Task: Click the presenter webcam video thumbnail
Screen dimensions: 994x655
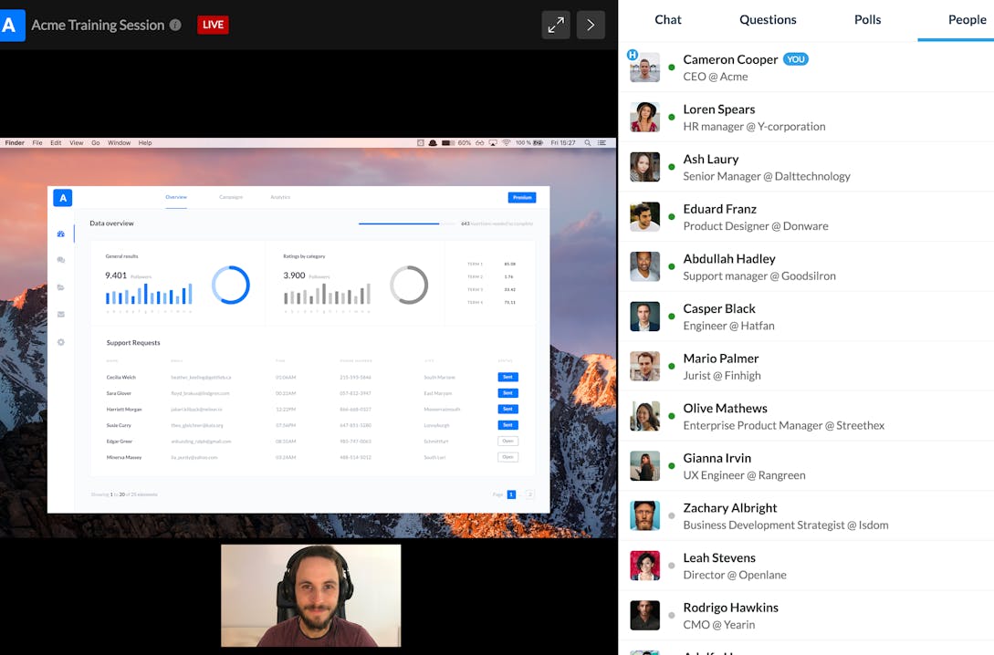Action: click(310, 596)
